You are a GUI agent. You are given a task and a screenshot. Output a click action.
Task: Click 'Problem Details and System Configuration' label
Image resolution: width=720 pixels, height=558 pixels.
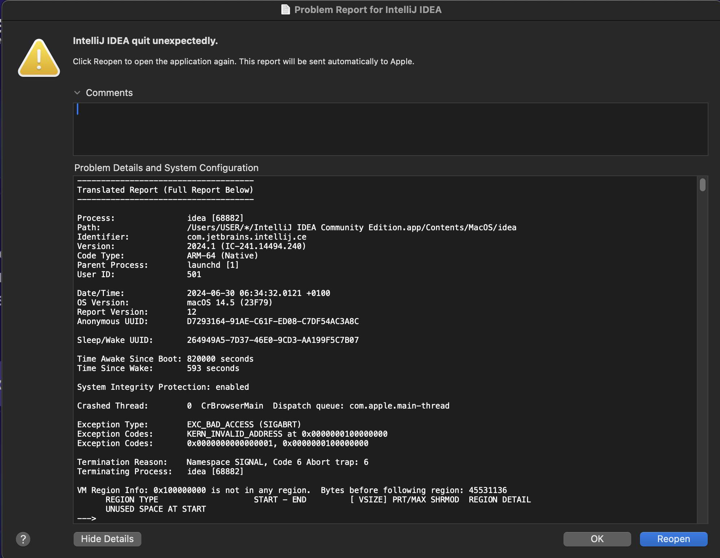coord(166,168)
